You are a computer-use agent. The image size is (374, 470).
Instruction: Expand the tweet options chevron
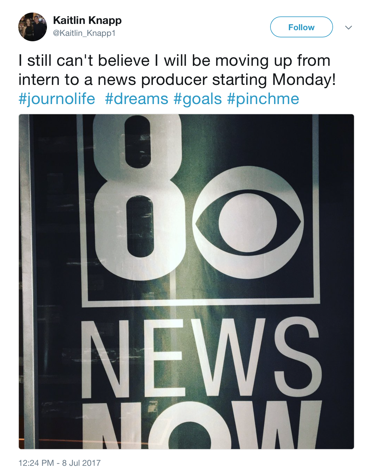click(349, 28)
